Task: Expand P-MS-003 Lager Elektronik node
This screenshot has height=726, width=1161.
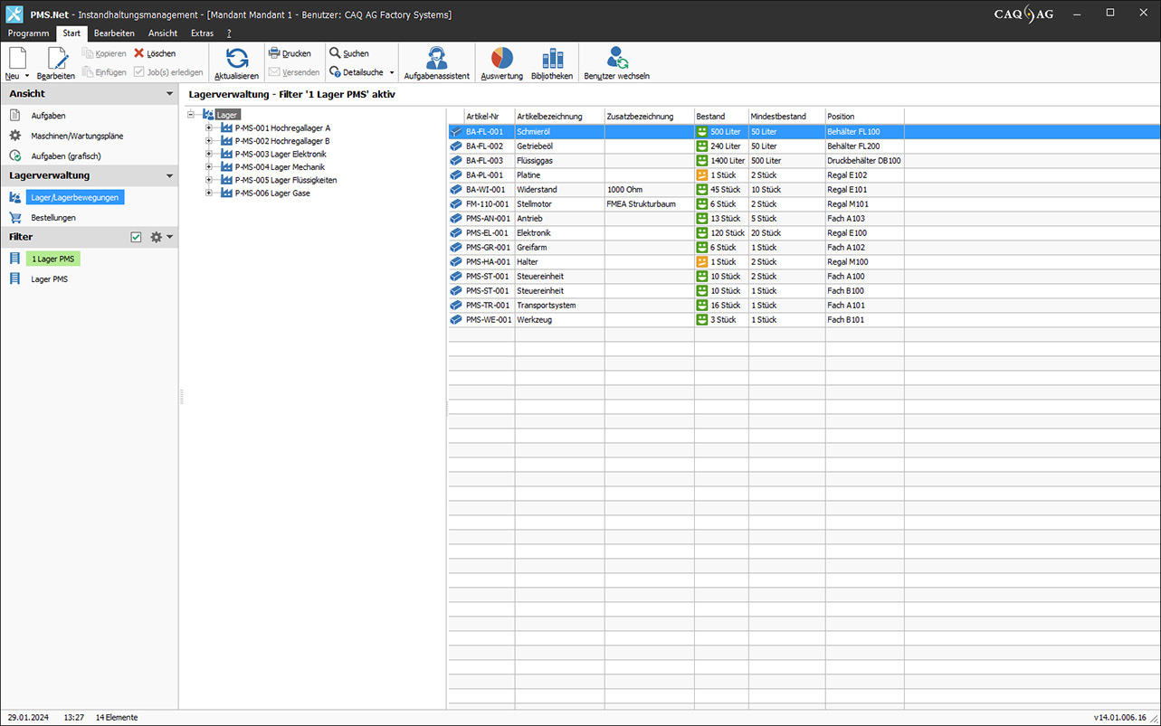Action: (209, 154)
